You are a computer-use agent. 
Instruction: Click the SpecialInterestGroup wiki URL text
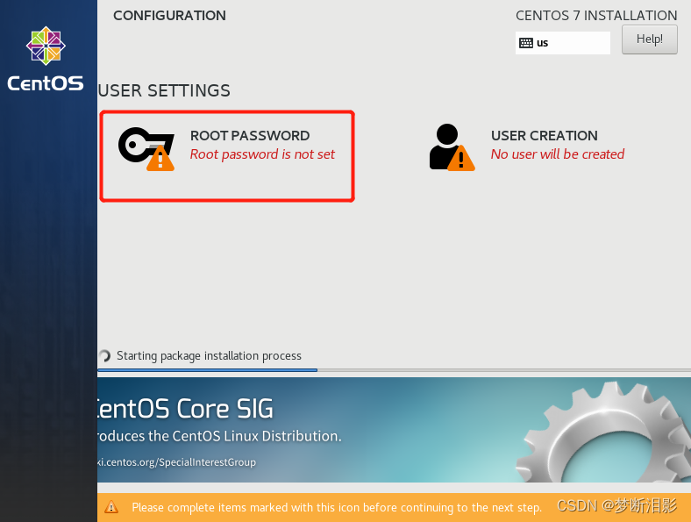tap(177, 462)
